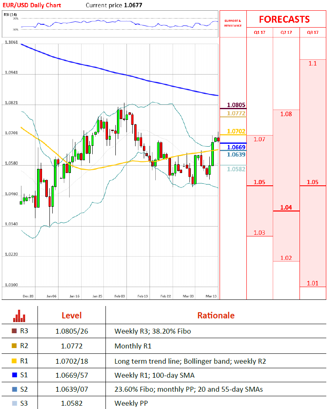330x409 pixels.
Task: Click the Q3 17 forecast low 1.01
Action: 313,283
